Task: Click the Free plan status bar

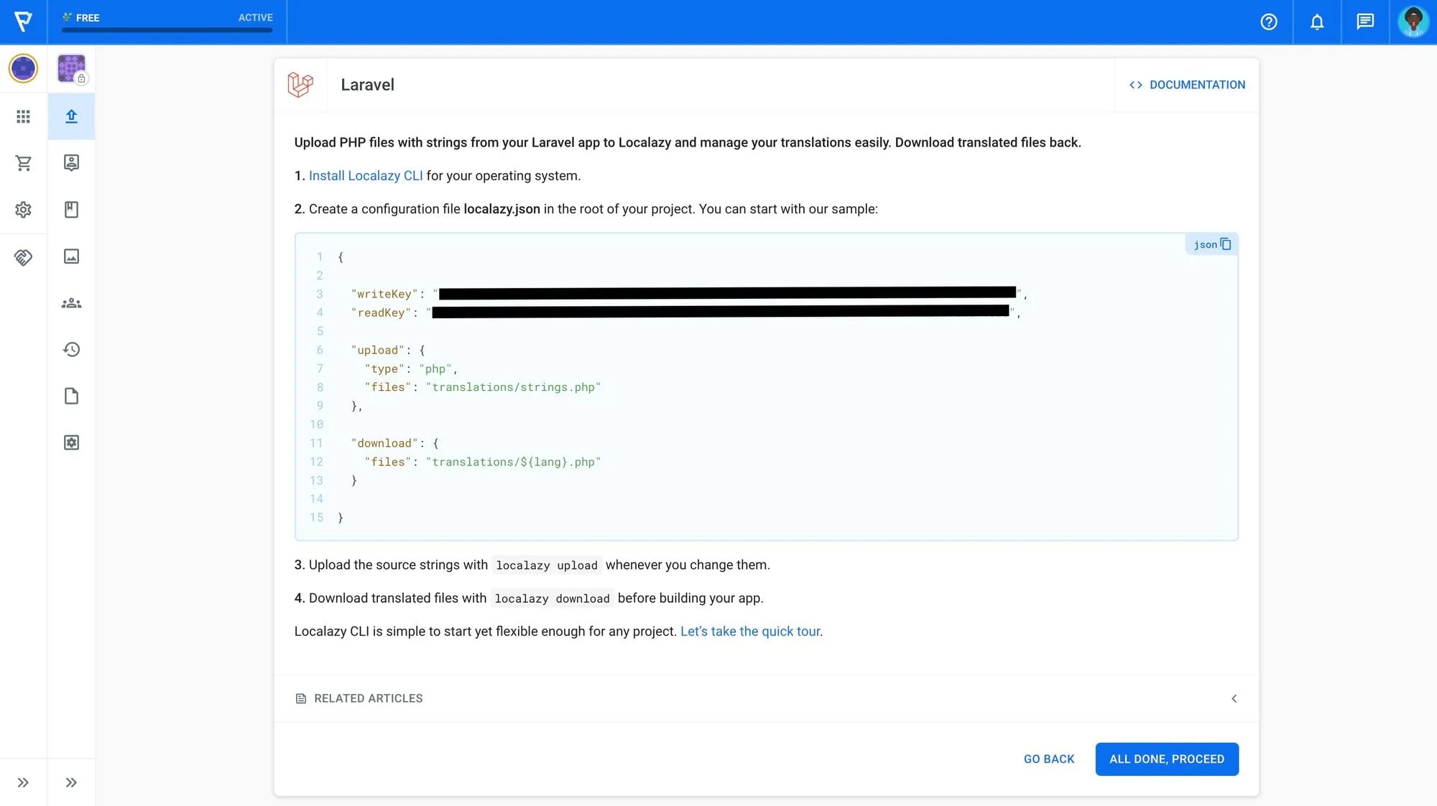Action: tap(167, 22)
